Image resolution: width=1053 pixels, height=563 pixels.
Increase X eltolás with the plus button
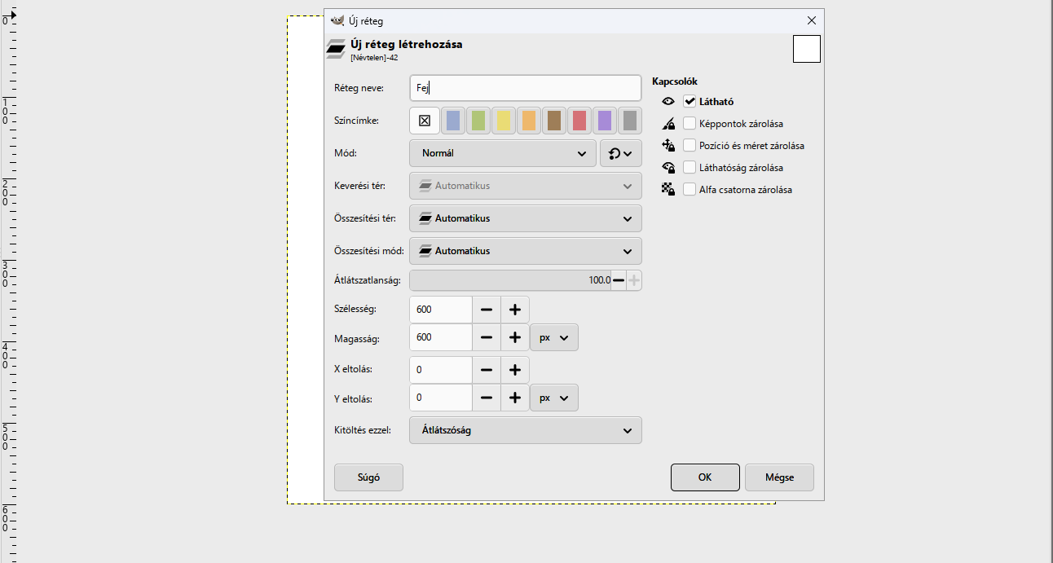coord(515,370)
